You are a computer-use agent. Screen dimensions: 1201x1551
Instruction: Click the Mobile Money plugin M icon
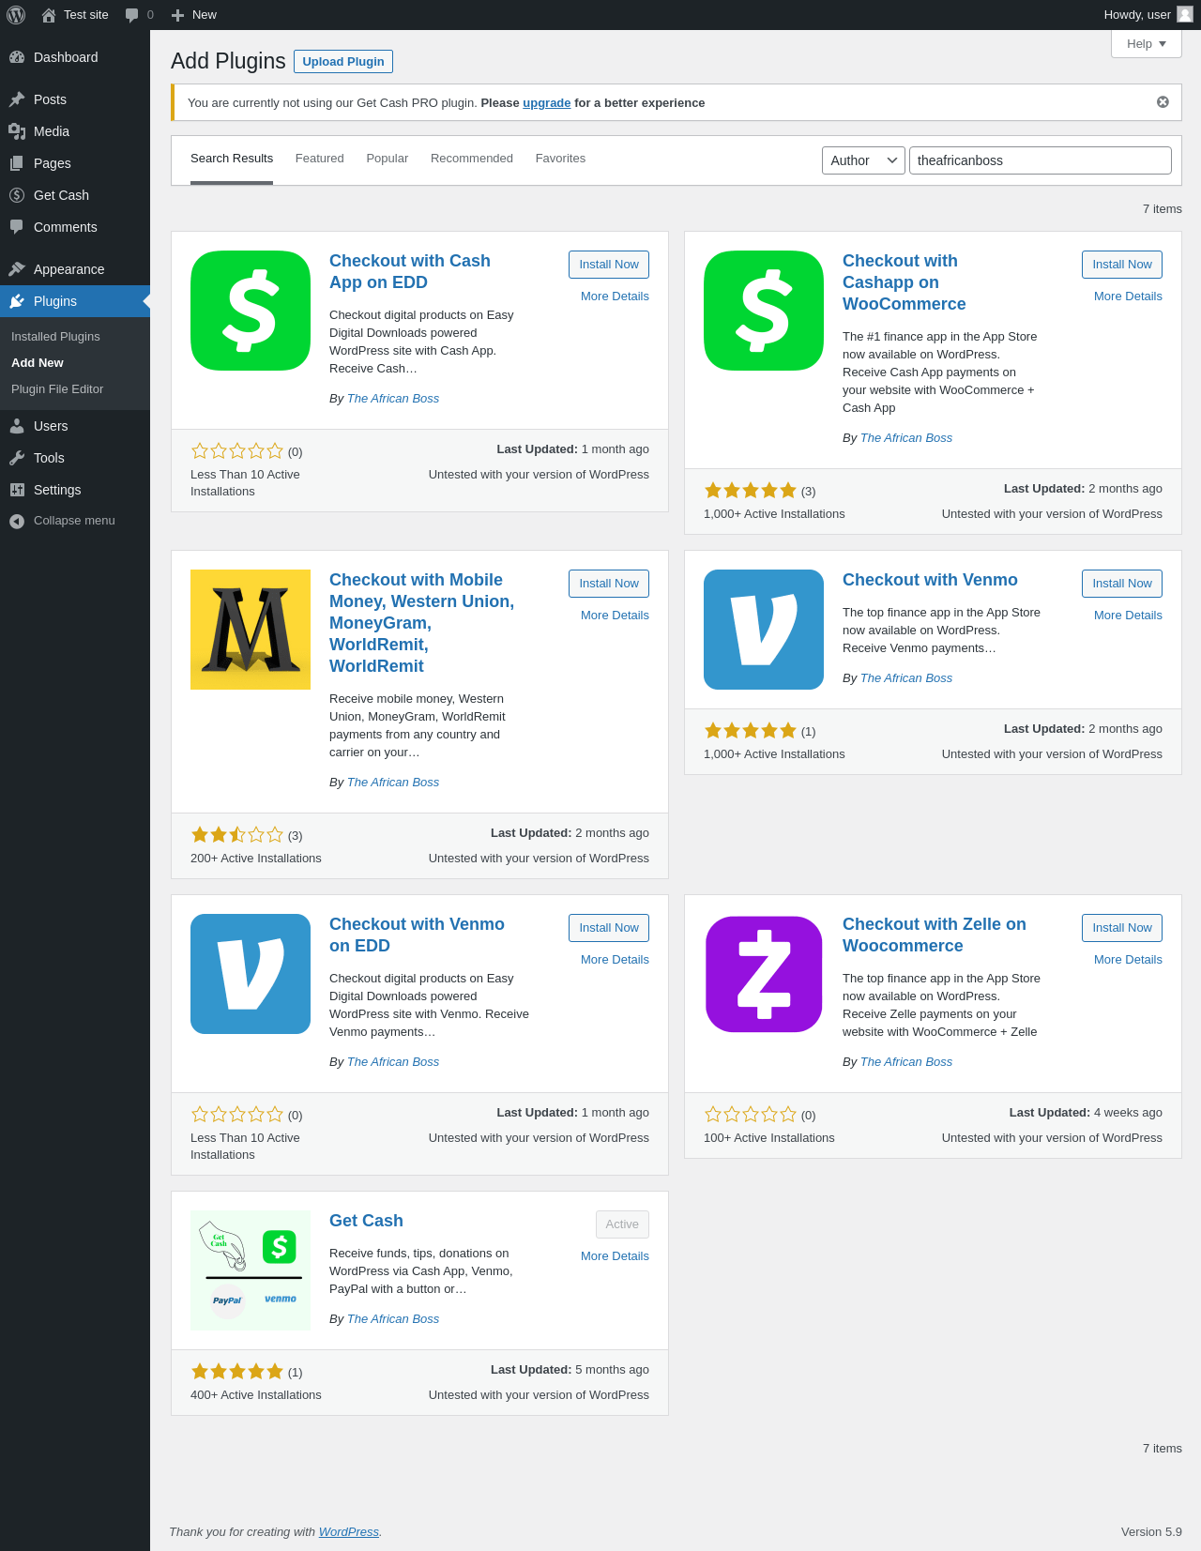click(251, 630)
